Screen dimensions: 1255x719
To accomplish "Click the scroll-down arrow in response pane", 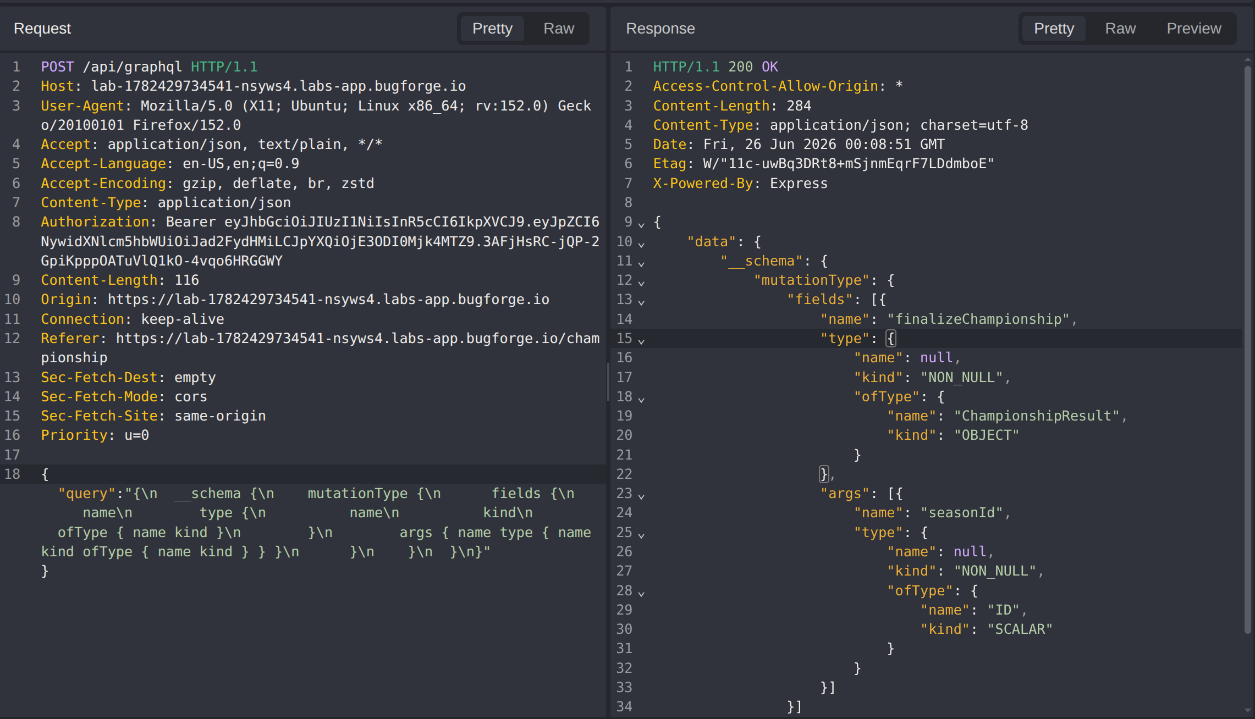I will [x=1247, y=711].
